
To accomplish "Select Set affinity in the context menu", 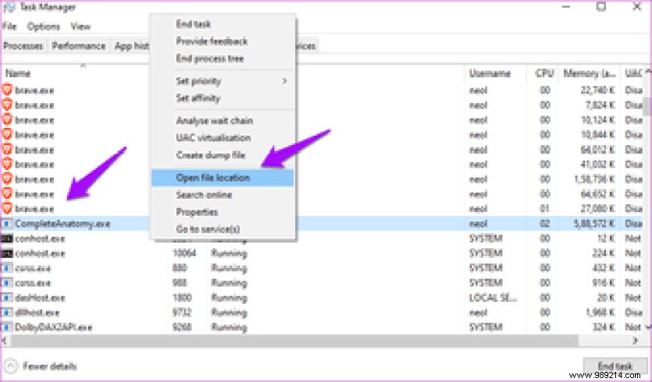I will pyautogui.click(x=198, y=98).
